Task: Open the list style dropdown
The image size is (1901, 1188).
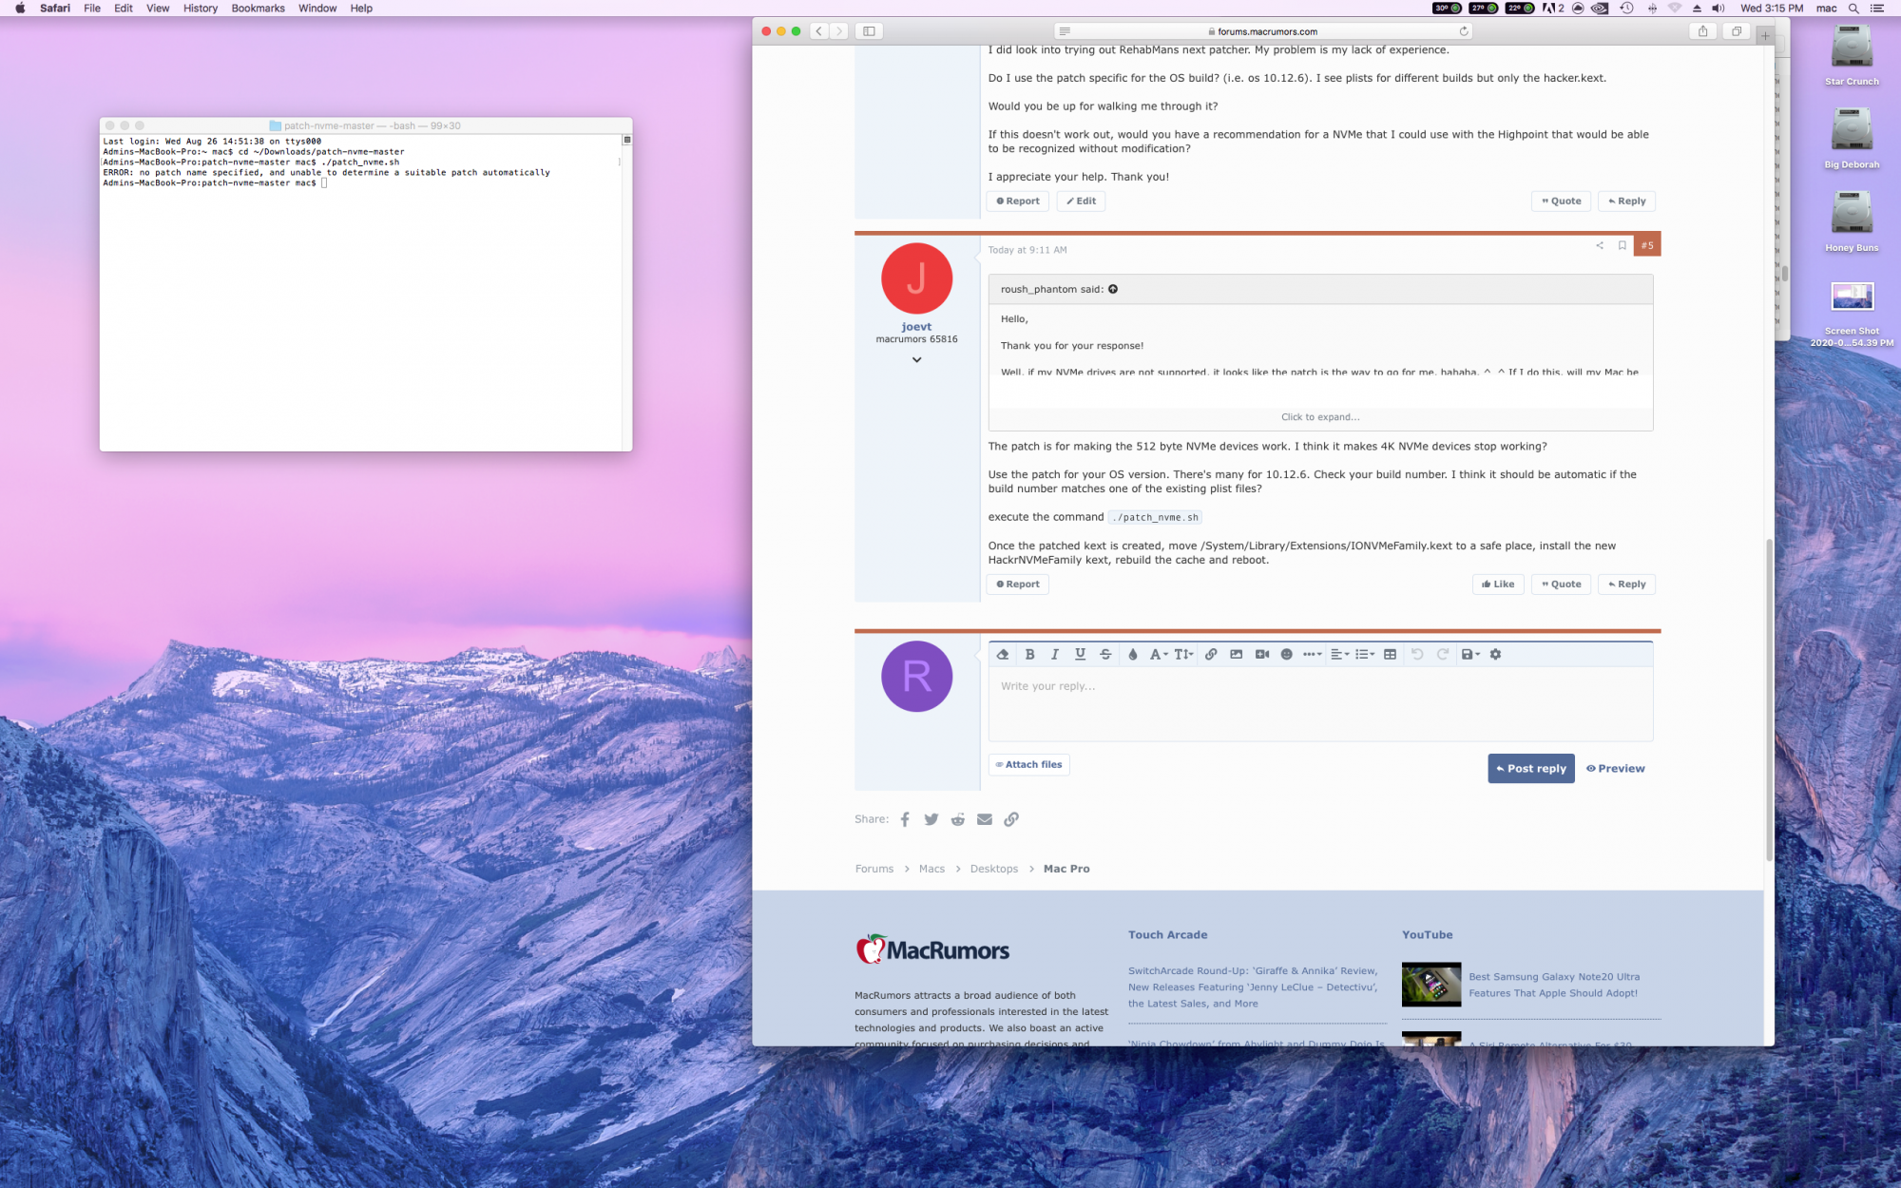Action: click(1365, 654)
